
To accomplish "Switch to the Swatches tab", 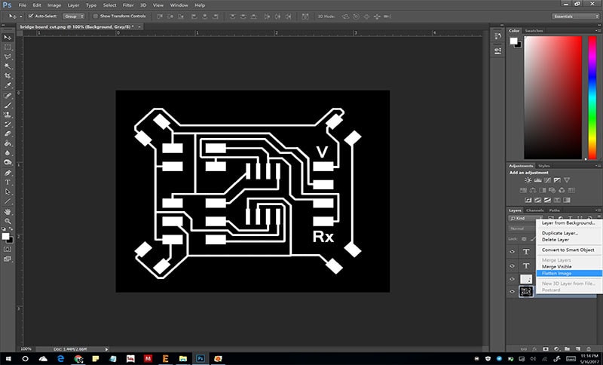I will (x=534, y=31).
